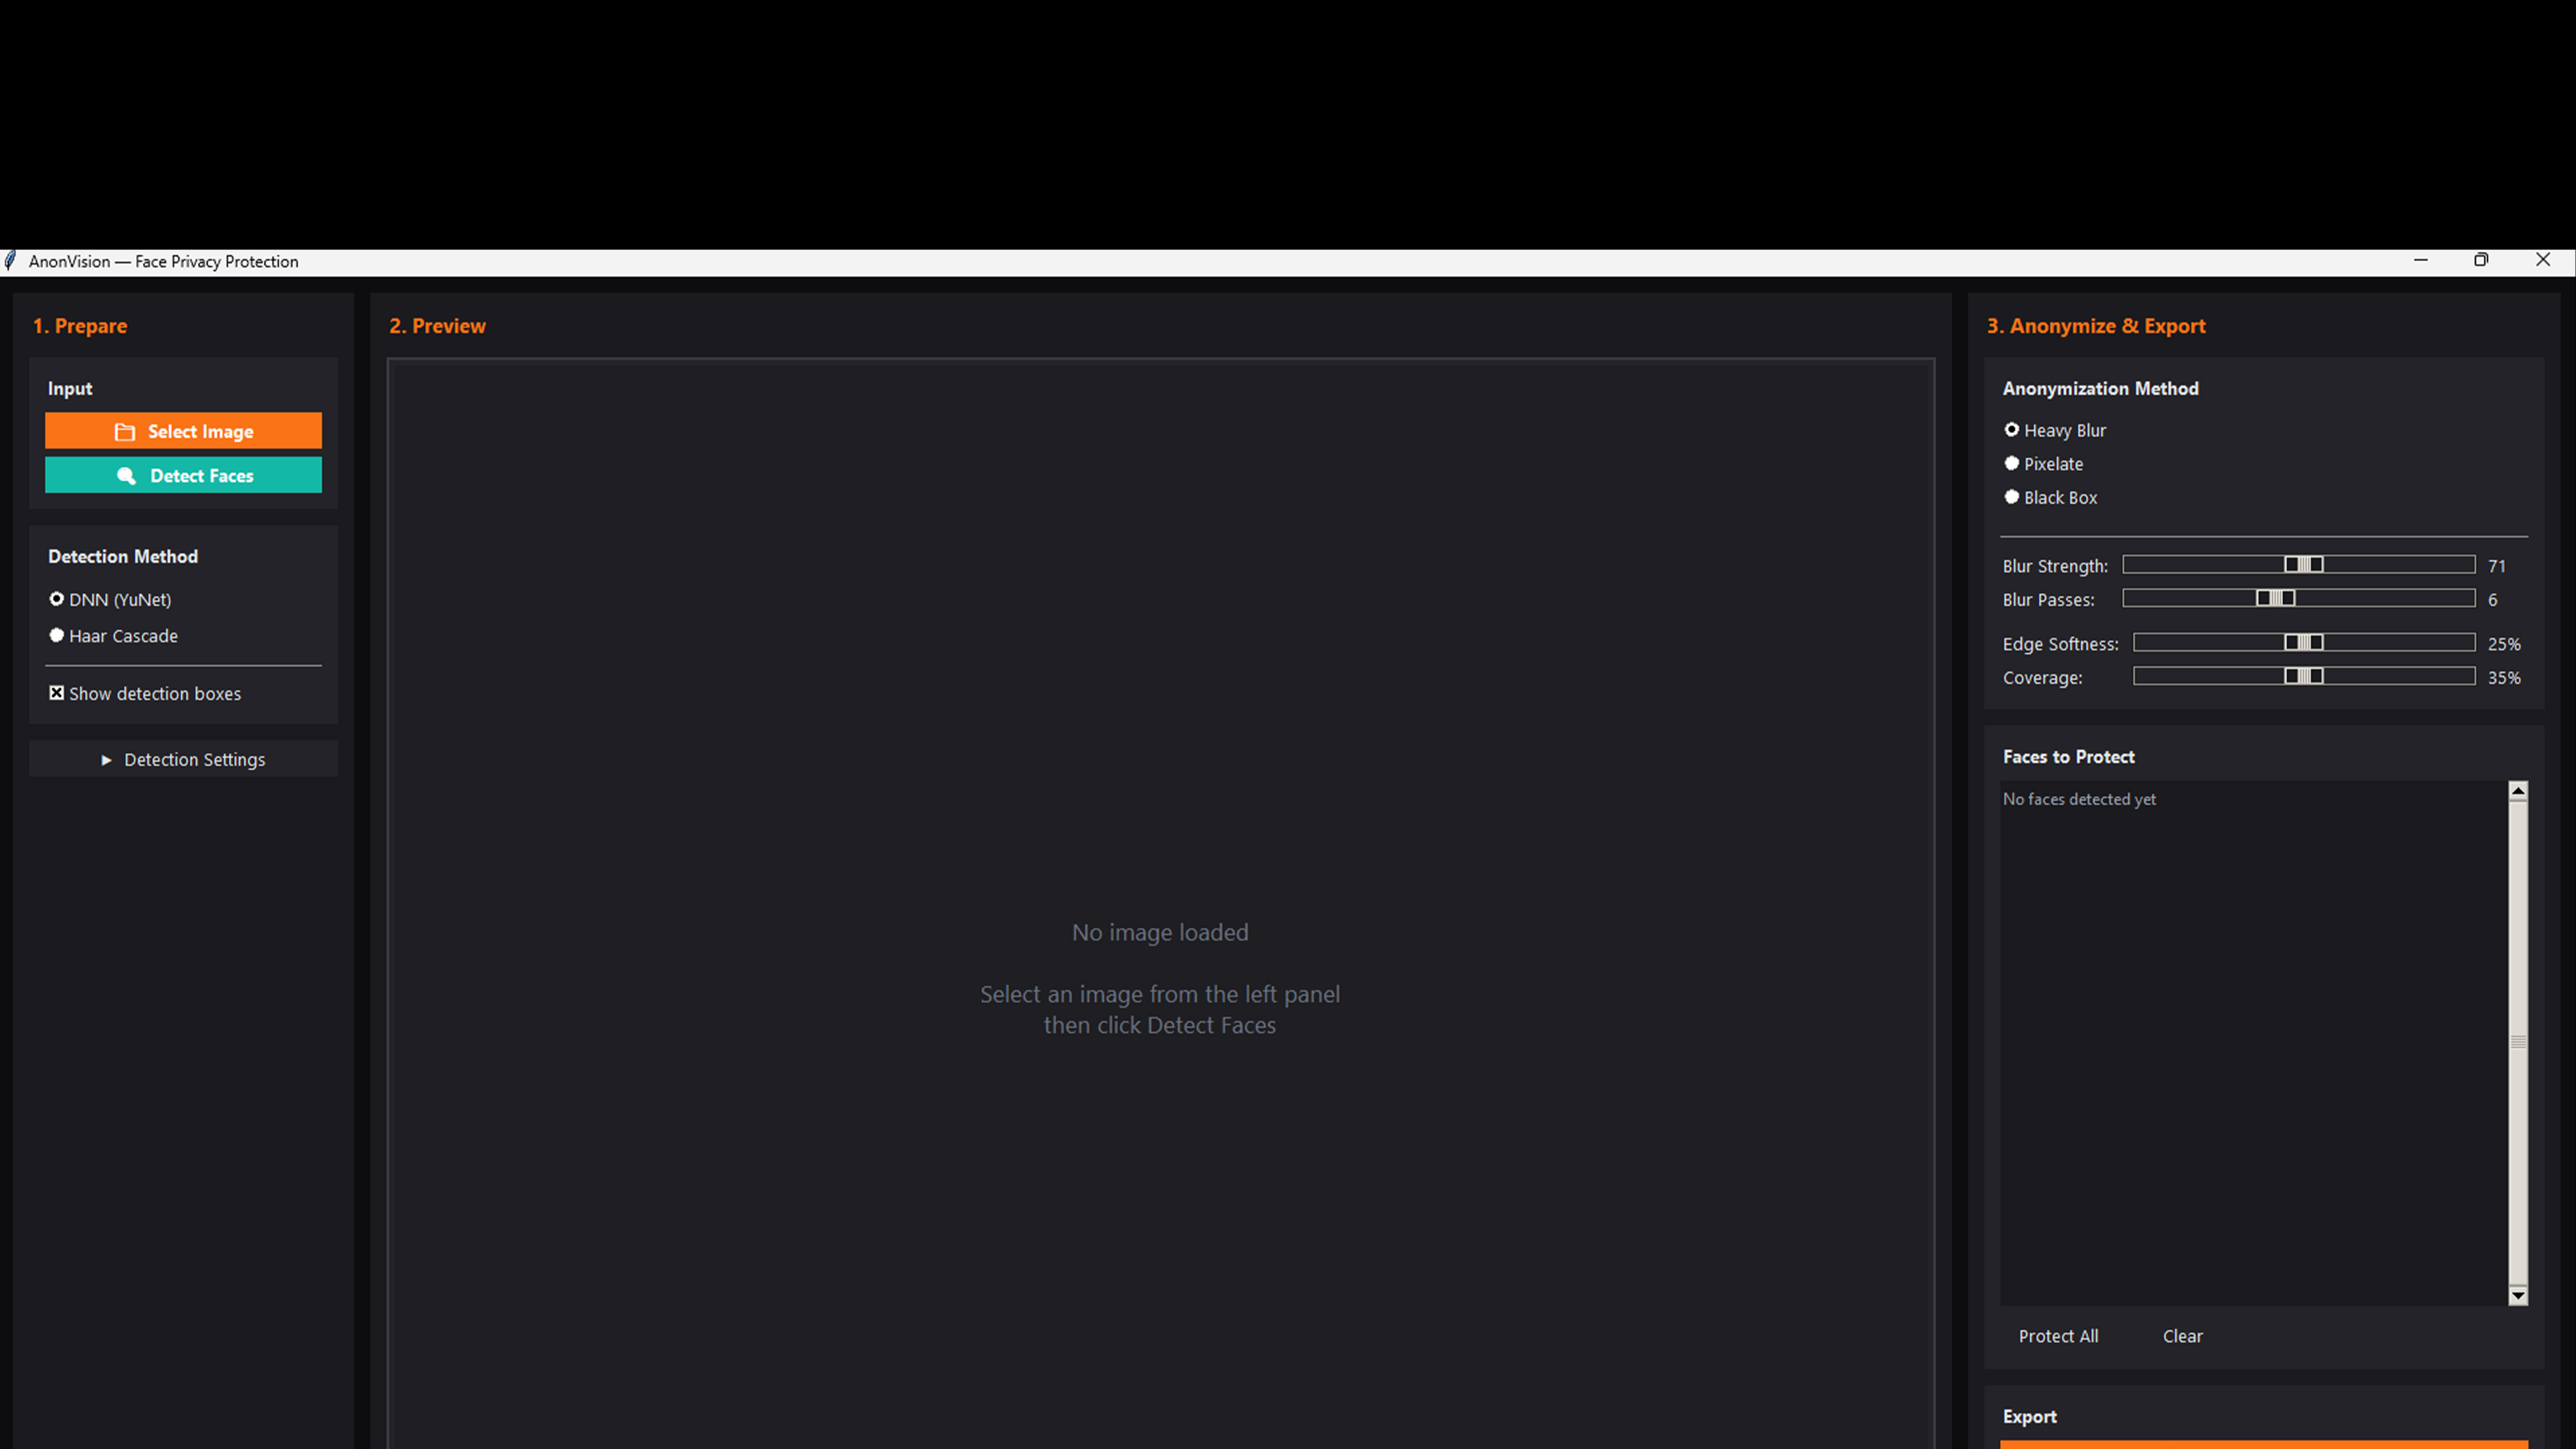Click the '1. Prepare' heading
This screenshot has height=1449, width=2576.
[x=80, y=326]
